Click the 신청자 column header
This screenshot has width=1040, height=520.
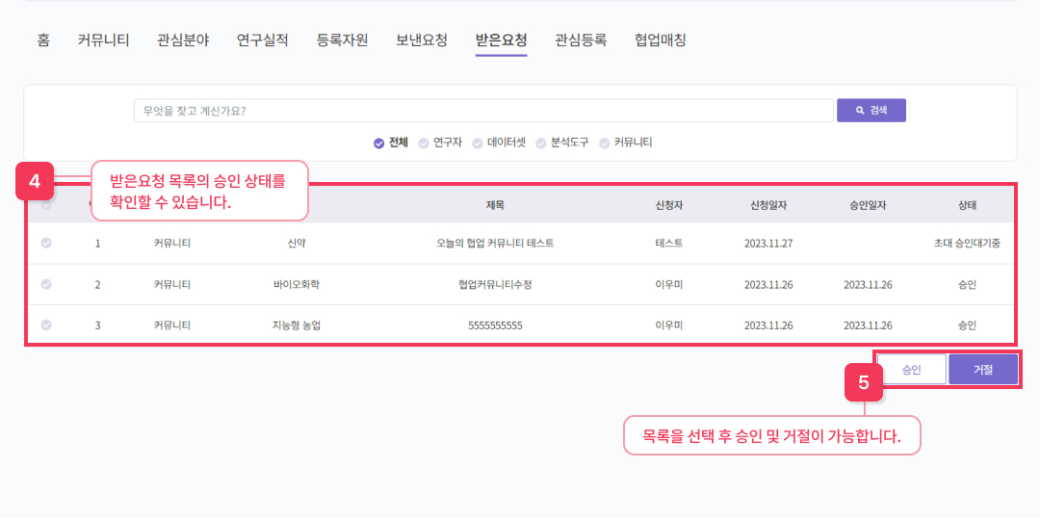tap(668, 206)
